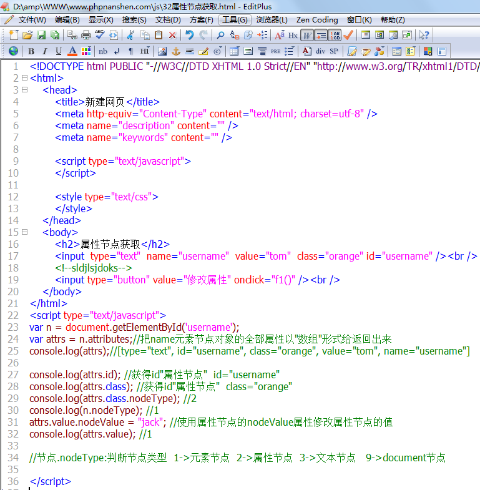Open the 帮助(Z) menu
The width and height of the screenshot is (480, 490).
pyautogui.click(x=393, y=20)
